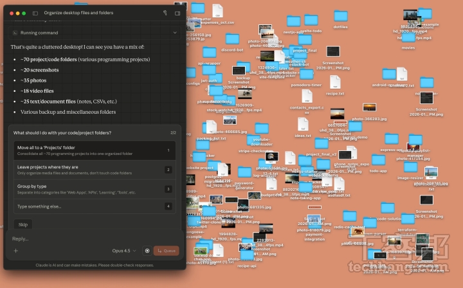
Task: Select the recipe-api folder
Action: (247, 255)
